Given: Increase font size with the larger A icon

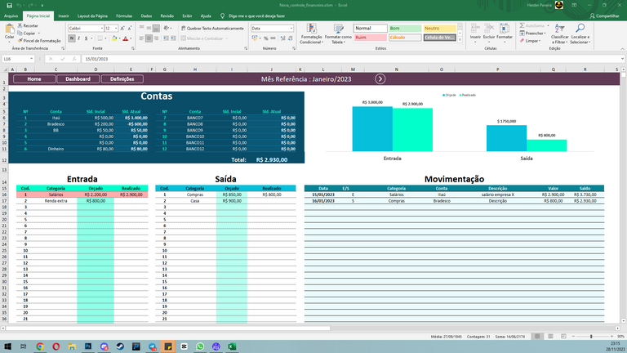Looking at the screenshot, I should (x=122, y=29).
